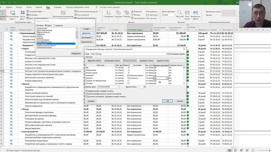
Task: Increase row height with the stepper up arrow
Action: click(x=145, y=86)
